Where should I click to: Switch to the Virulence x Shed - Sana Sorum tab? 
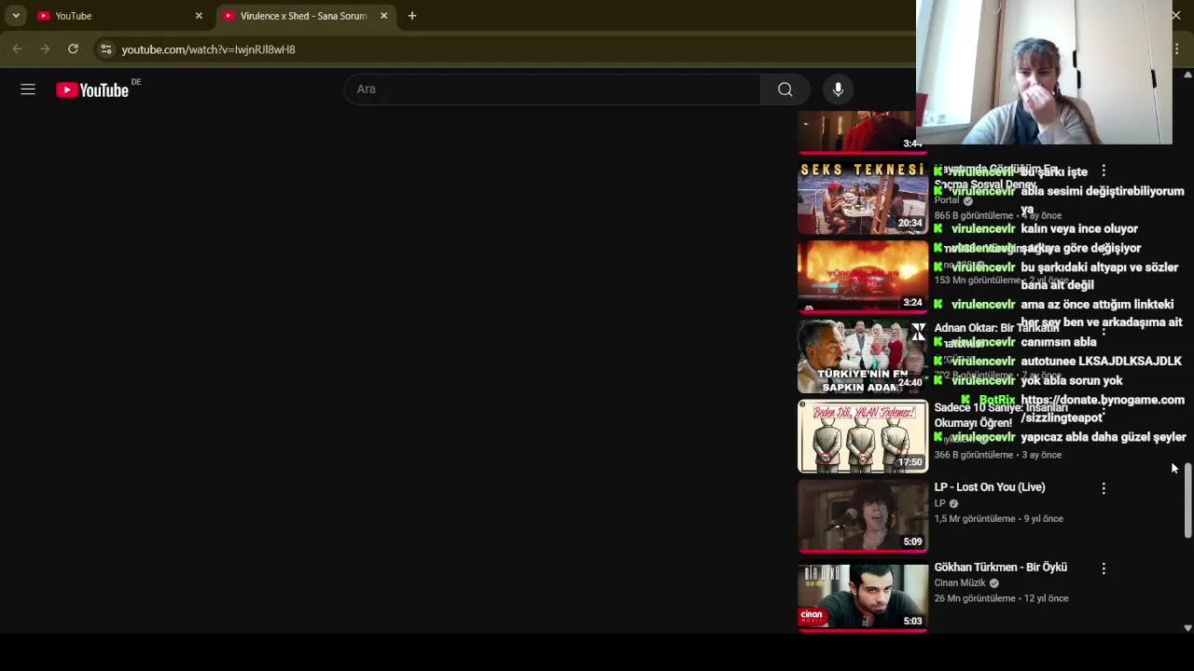click(305, 16)
